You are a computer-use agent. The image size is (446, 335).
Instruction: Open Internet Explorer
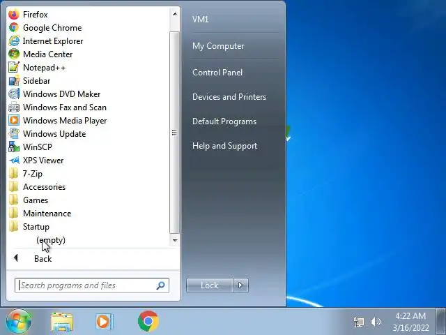click(x=46, y=41)
